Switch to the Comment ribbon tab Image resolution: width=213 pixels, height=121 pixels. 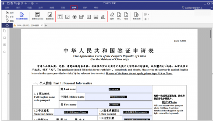point(40,8)
